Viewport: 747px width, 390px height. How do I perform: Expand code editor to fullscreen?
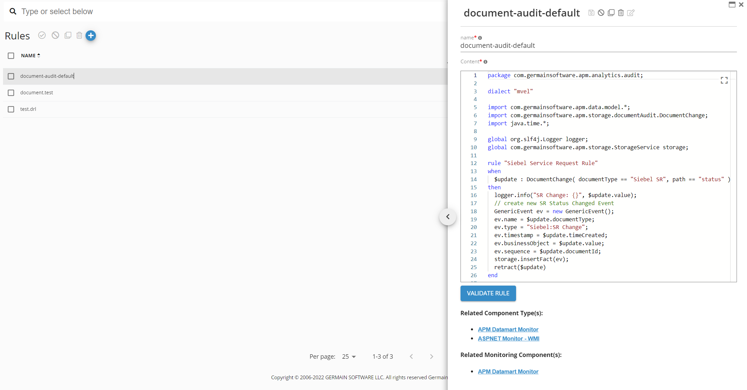point(724,80)
